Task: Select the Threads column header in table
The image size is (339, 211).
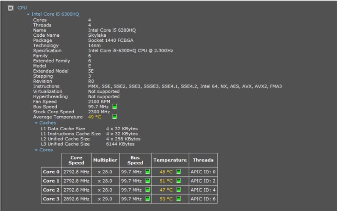Action: [x=203, y=160]
